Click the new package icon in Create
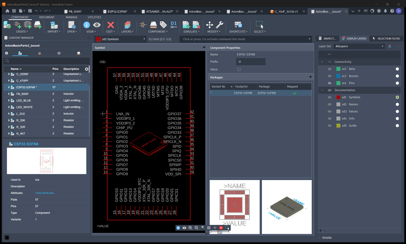This screenshot has width=406, height=244. (38, 25)
